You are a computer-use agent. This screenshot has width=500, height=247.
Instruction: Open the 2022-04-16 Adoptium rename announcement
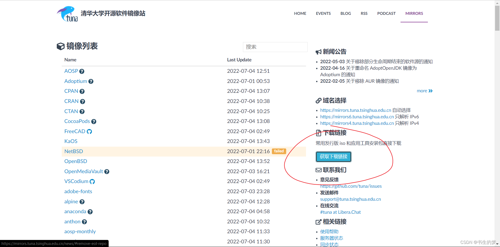pos(368,71)
